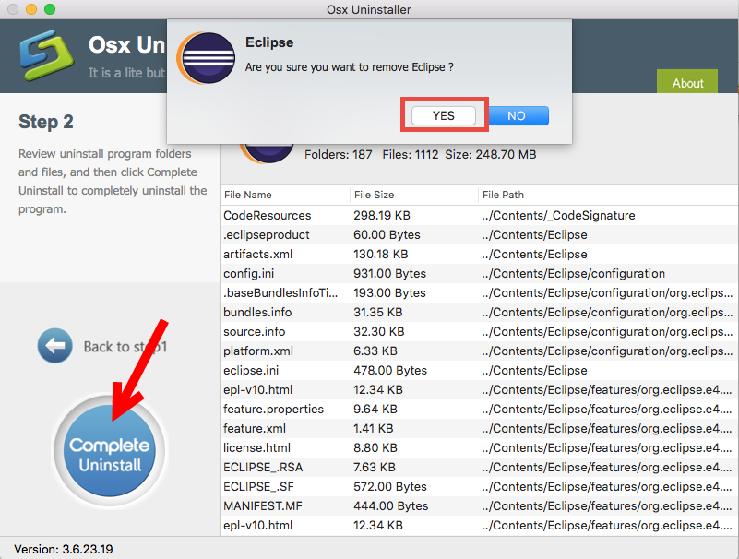Viewport: 739px width, 559px height.
Task: Click the Back to step 1 arrow icon
Action: point(55,345)
